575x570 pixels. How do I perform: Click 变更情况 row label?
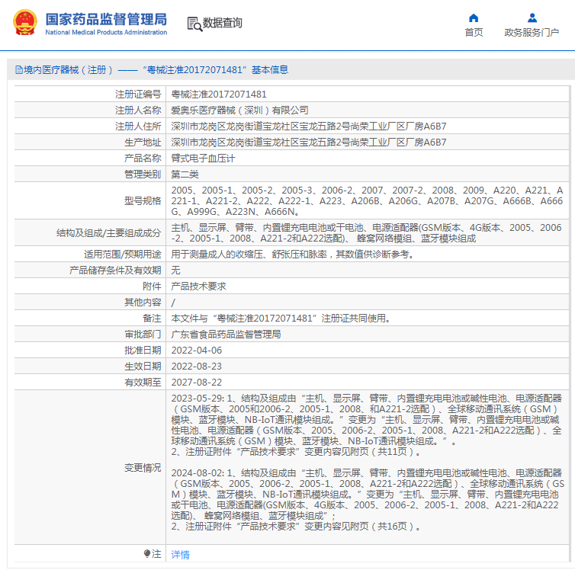[x=143, y=468]
